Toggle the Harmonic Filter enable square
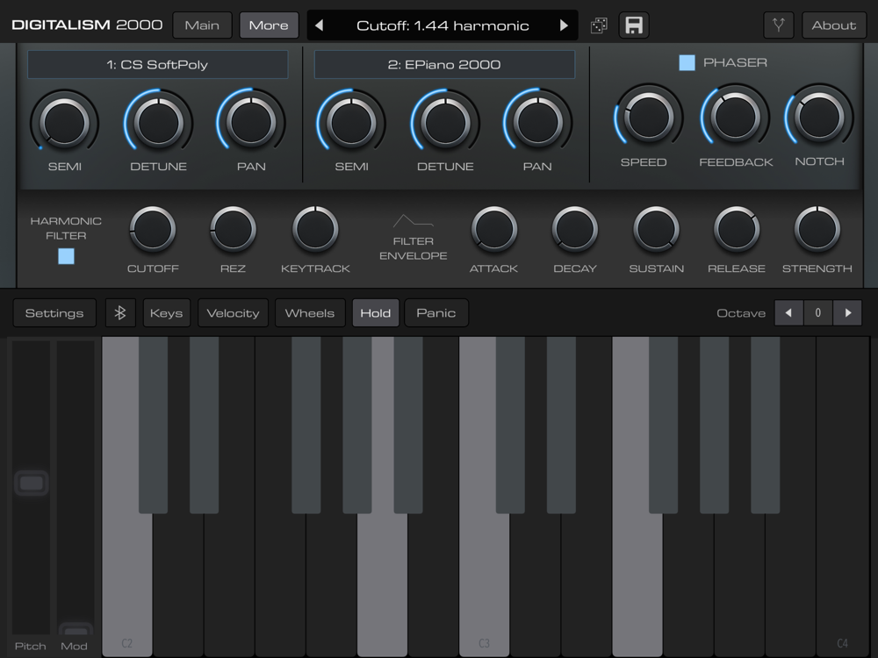 66,256
